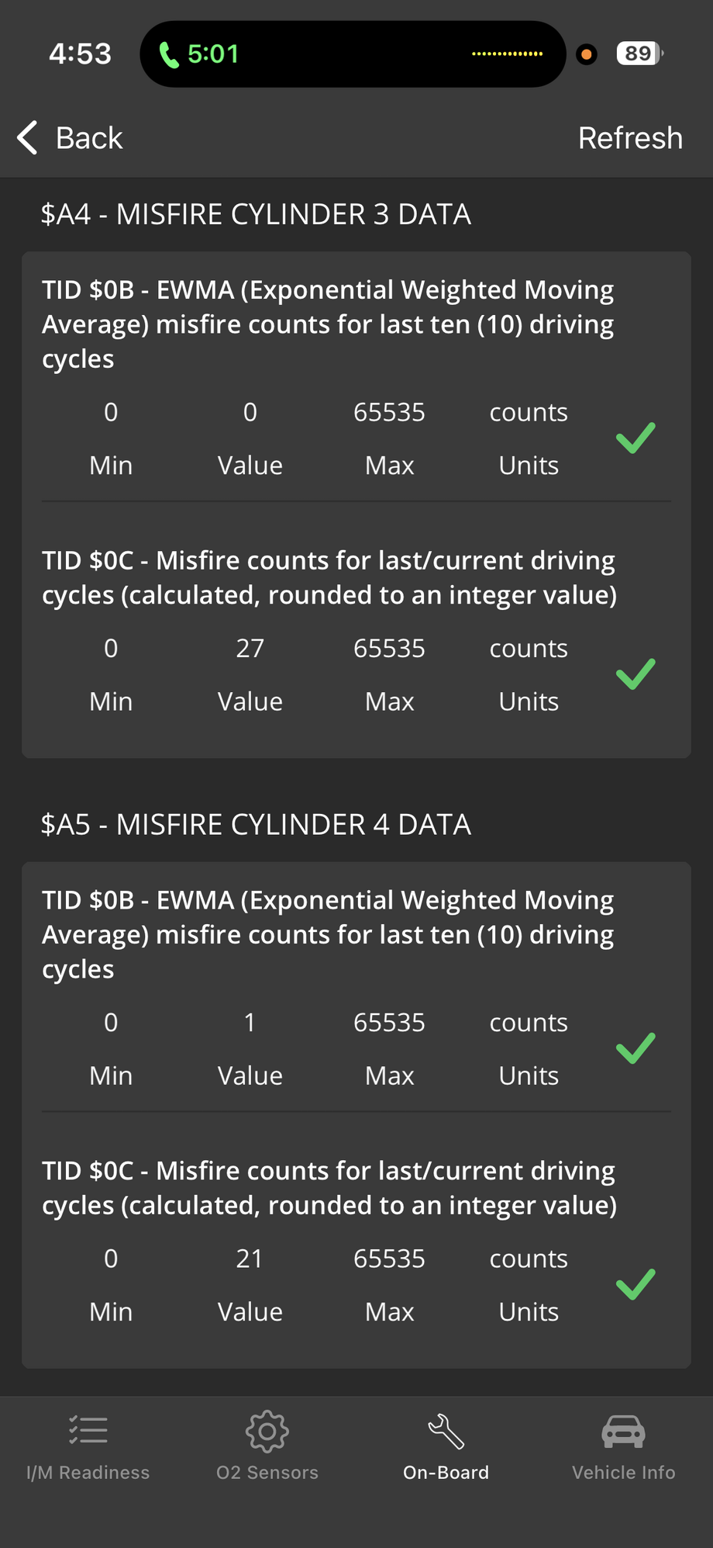713x1548 pixels.
Task: Tap green checkmark for Cylinder 3 EWMA test
Action: 635,438
